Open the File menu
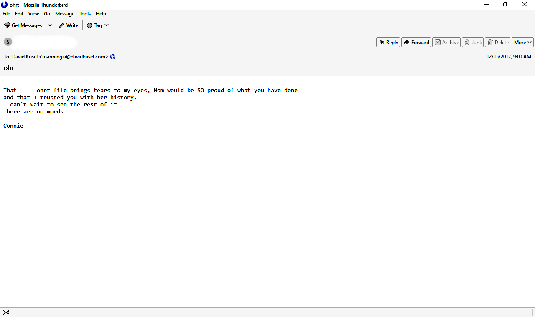This screenshot has width=535, height=317. 6,14
